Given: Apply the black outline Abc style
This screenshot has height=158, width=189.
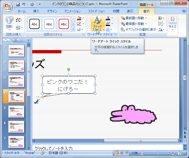Looking at the screenshot, I should click(34, 24).
